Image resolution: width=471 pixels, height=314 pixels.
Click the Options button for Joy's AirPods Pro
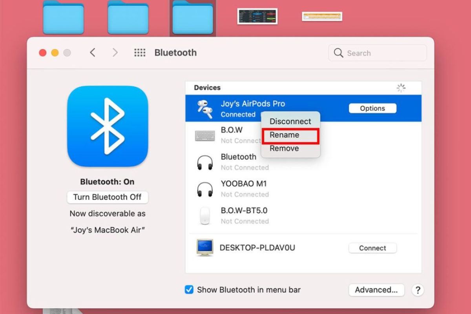(372, 108)
